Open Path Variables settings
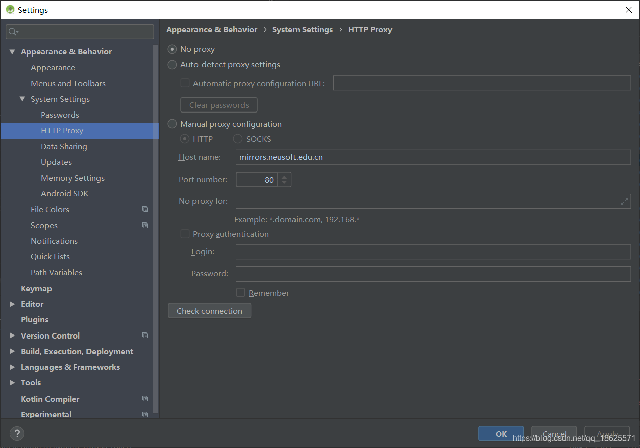640x448 pixels. (x=57, y=272)
